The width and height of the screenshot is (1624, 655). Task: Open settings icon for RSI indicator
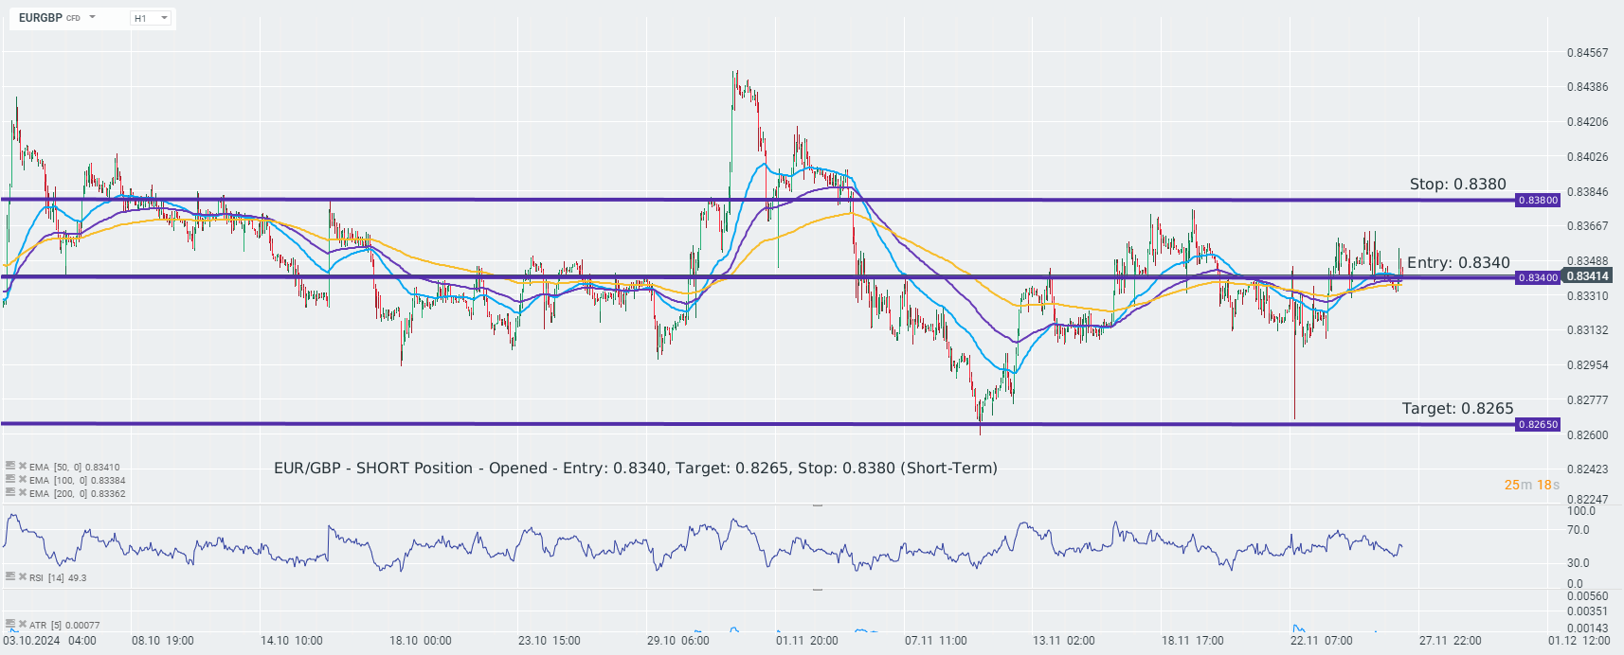(10, 576)
